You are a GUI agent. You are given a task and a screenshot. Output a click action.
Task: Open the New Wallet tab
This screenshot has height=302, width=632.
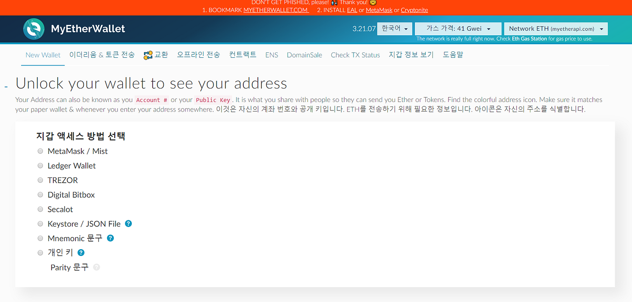(43, 55)
